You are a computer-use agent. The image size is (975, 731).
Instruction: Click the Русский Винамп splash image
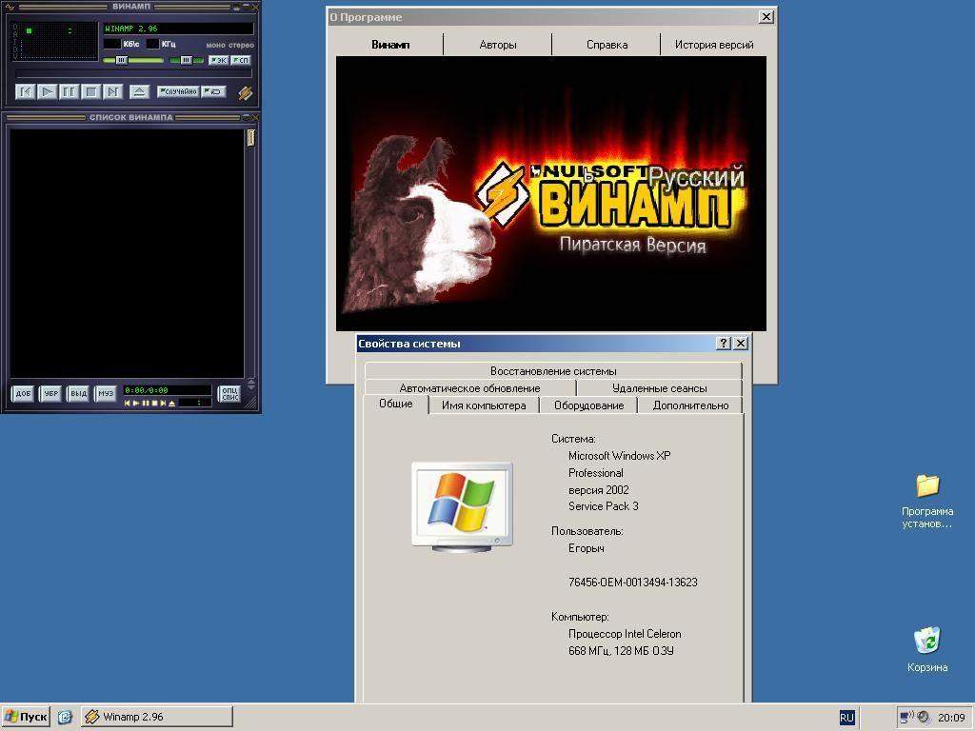(x=551, y=193)
